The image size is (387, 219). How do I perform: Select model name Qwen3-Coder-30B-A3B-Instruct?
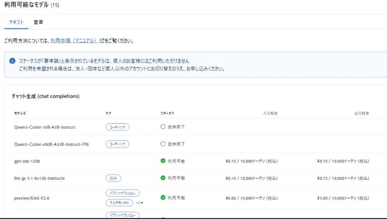pos(45,127)
